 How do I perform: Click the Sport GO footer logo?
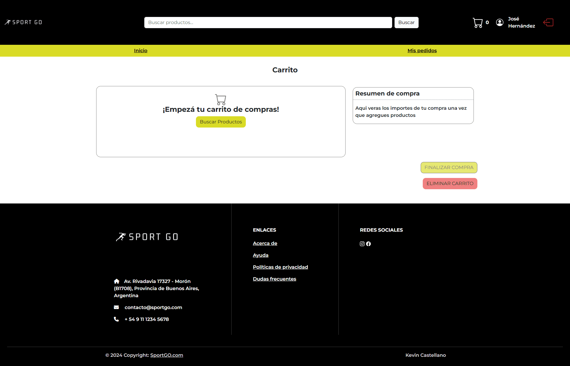tap(147, 237)
